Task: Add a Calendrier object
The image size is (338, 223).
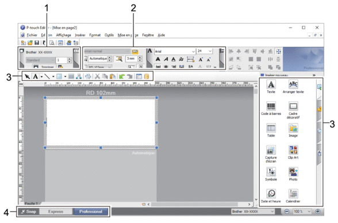Action: (293, 196)
